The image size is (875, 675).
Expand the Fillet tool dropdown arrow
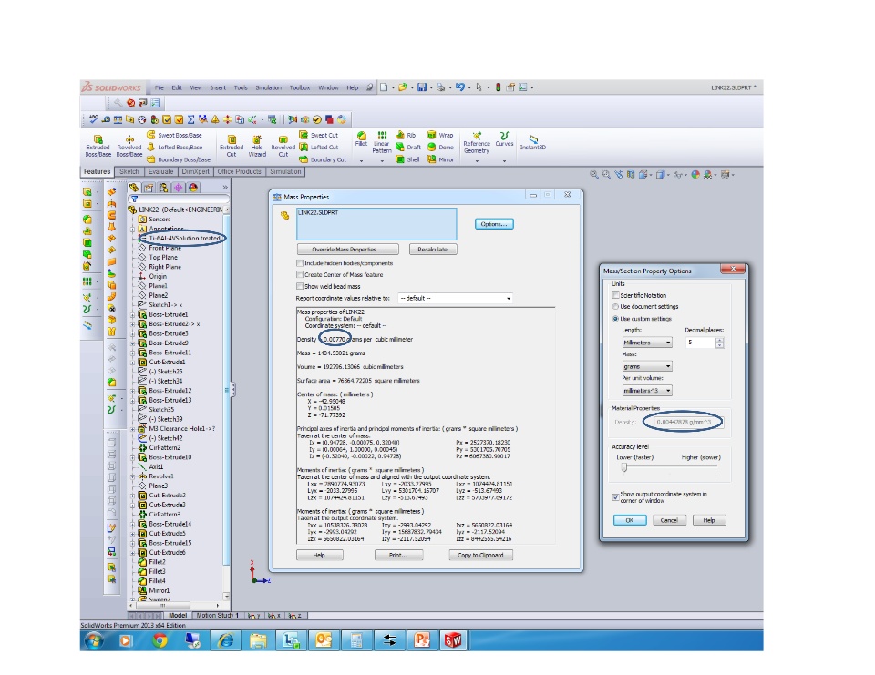(361, 161)
